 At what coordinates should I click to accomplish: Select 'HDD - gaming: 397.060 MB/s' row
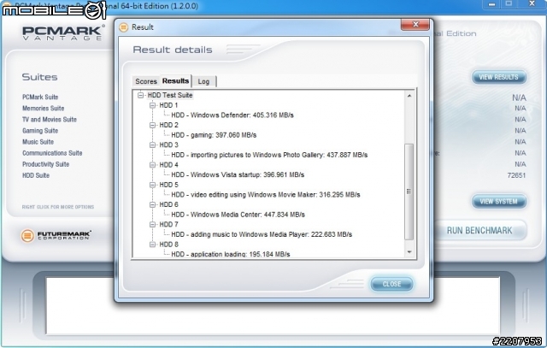point(214,135)
